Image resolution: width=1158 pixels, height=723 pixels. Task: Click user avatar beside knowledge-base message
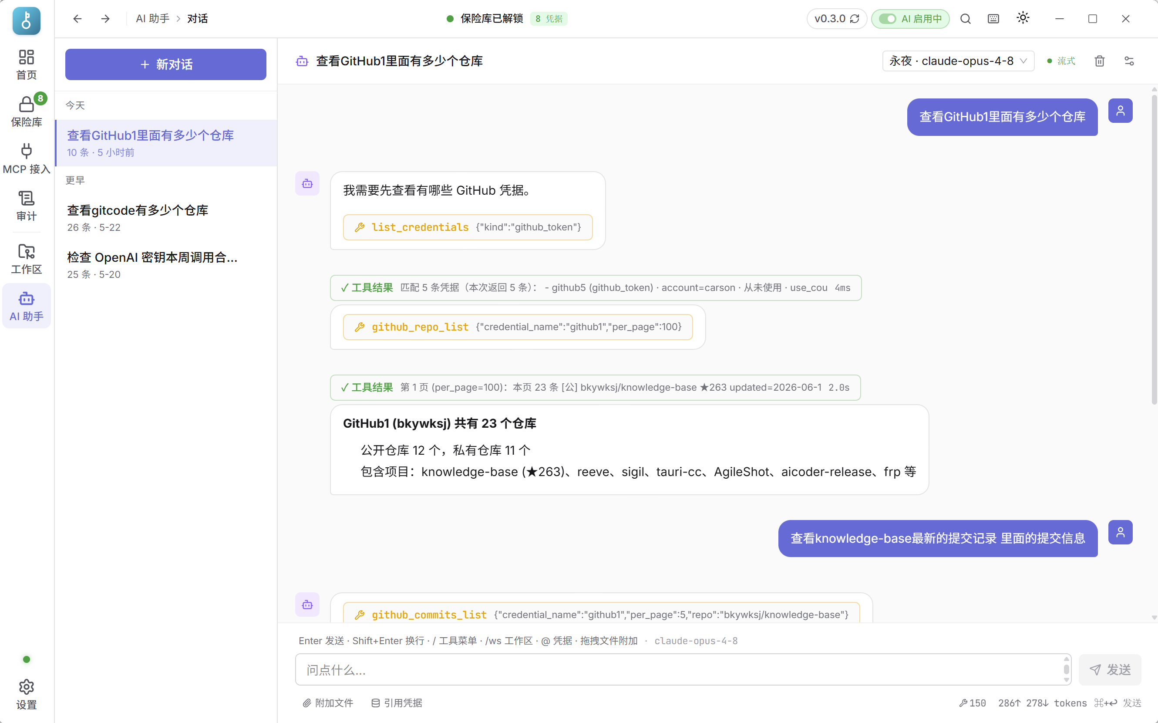tap(1120, 532)
